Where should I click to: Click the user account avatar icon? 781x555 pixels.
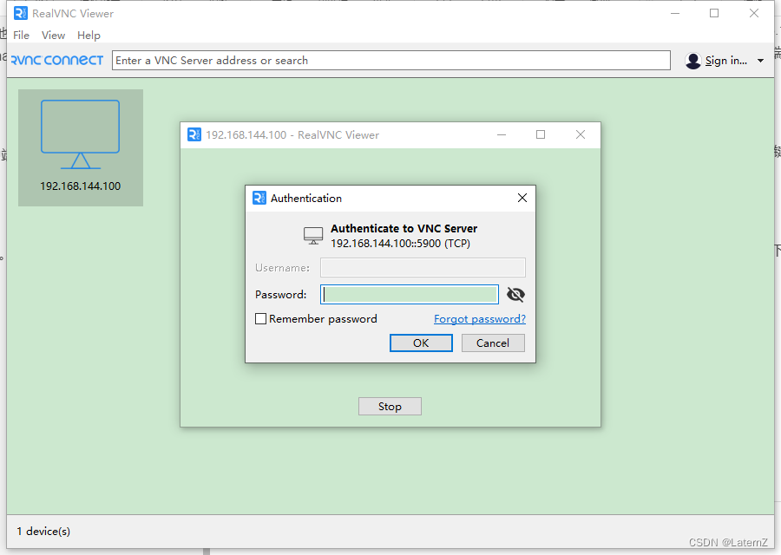(692, 61)
